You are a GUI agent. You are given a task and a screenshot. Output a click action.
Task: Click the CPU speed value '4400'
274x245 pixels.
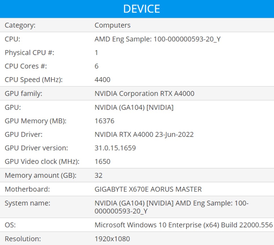(102, 80)
